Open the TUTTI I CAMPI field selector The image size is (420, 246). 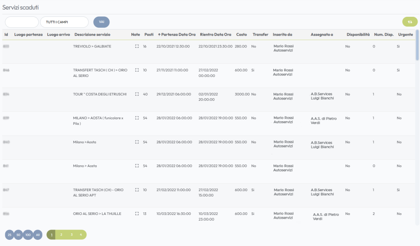(x=64, y=22)
